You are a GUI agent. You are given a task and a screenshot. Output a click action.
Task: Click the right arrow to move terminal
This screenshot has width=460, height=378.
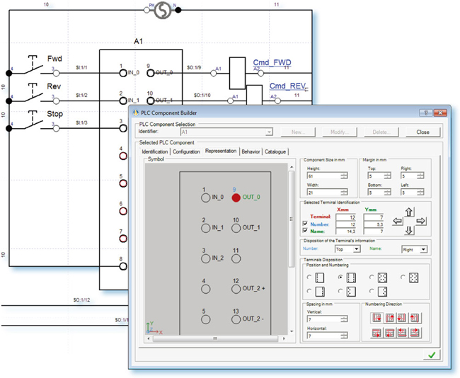(x=421, y=221)
